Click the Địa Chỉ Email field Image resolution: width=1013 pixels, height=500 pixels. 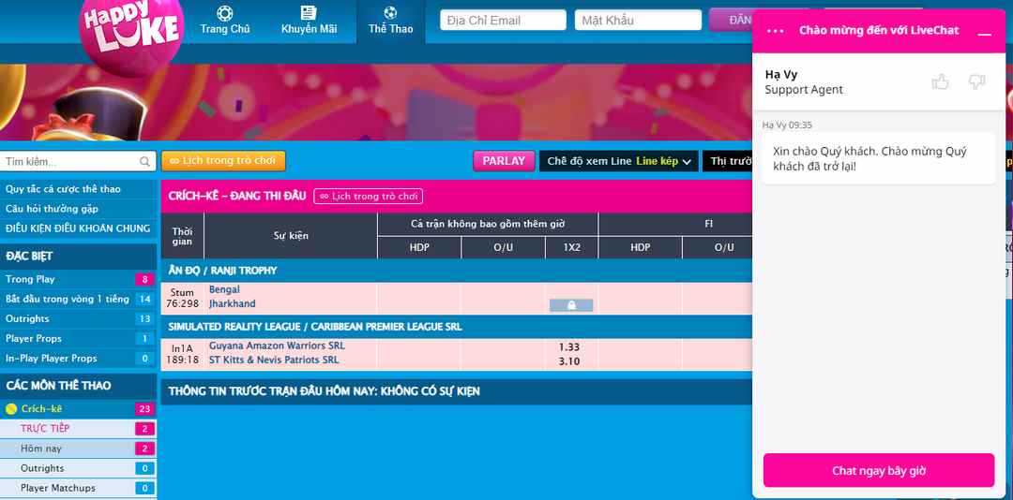coord(503,21)
